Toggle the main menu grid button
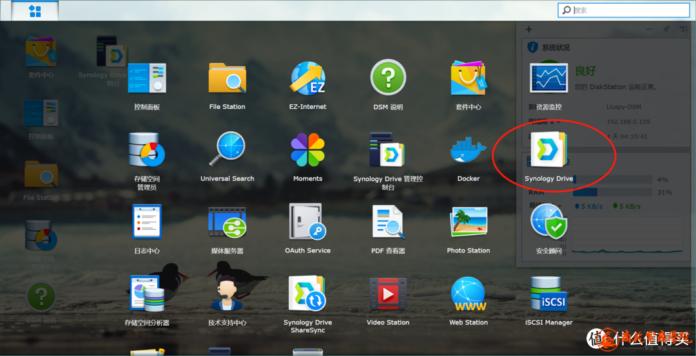Image resolution: width=696 pixels, height=356 pixels. tap(35, 11)
